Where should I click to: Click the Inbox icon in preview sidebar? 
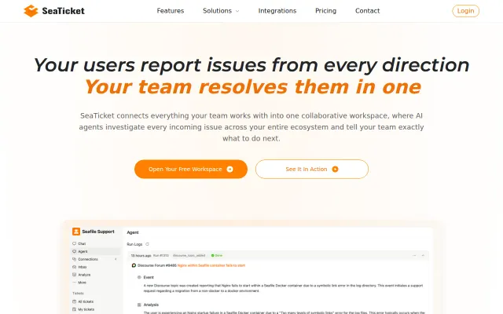(75, 267)
